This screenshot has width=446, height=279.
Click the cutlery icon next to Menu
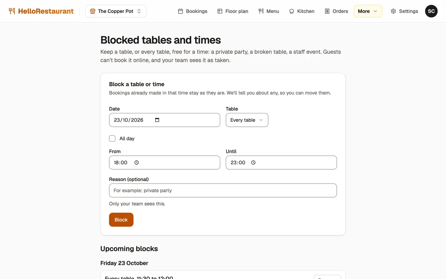[261, 11]
